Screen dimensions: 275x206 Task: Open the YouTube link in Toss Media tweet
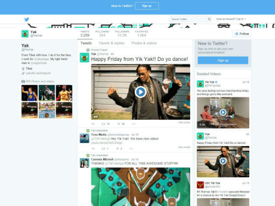point(107,143)
